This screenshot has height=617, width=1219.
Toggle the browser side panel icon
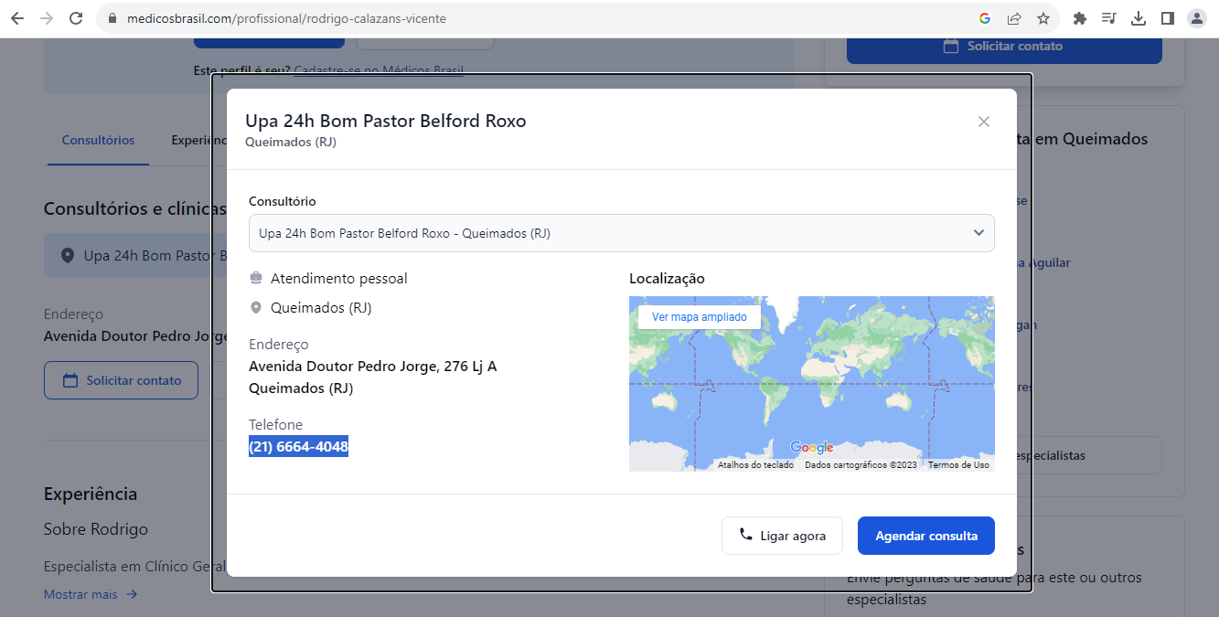[1168, 18]
